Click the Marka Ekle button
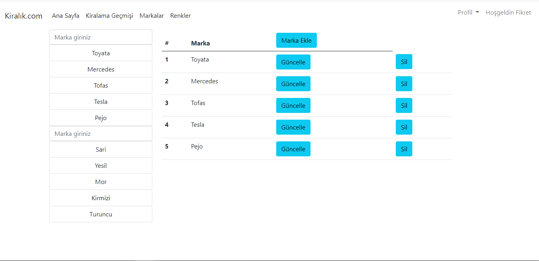539x261 pixels. [296, 40]
